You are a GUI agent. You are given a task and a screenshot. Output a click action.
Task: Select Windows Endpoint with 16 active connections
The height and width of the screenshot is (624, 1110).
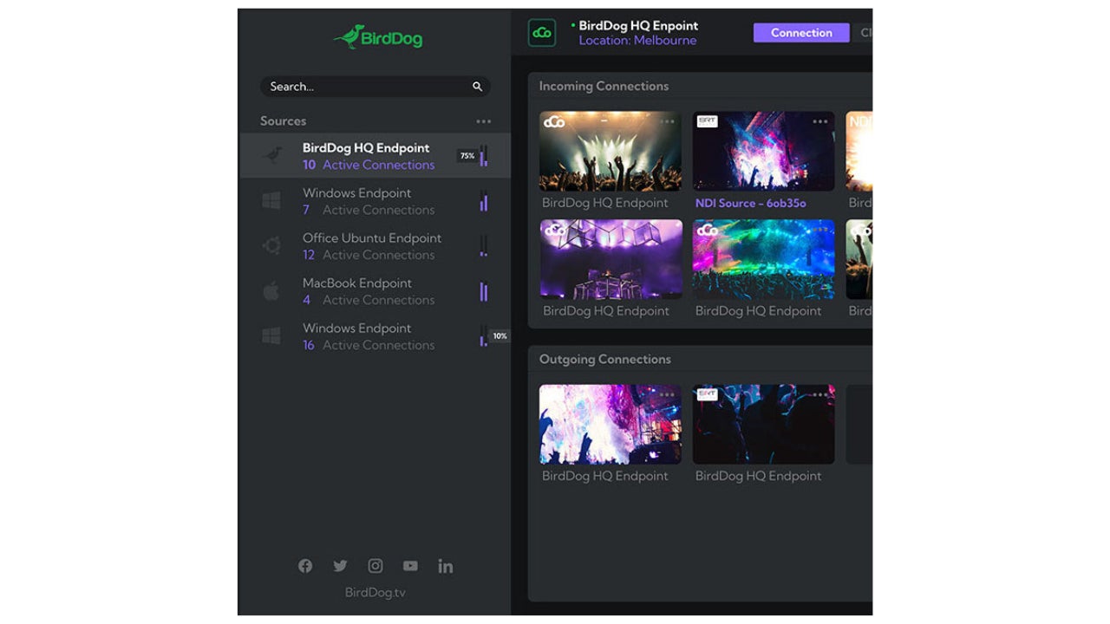tap(375, 336)
